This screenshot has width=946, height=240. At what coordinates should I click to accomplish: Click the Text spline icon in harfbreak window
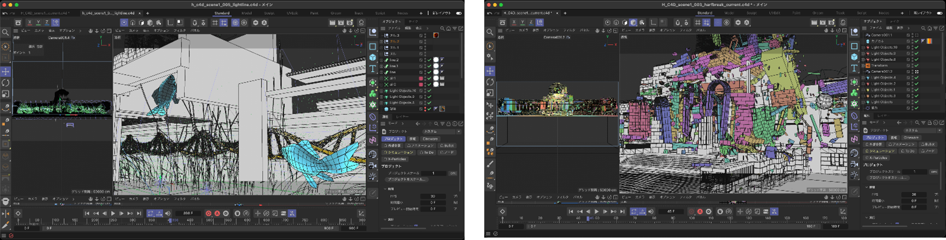coord(854,68)
